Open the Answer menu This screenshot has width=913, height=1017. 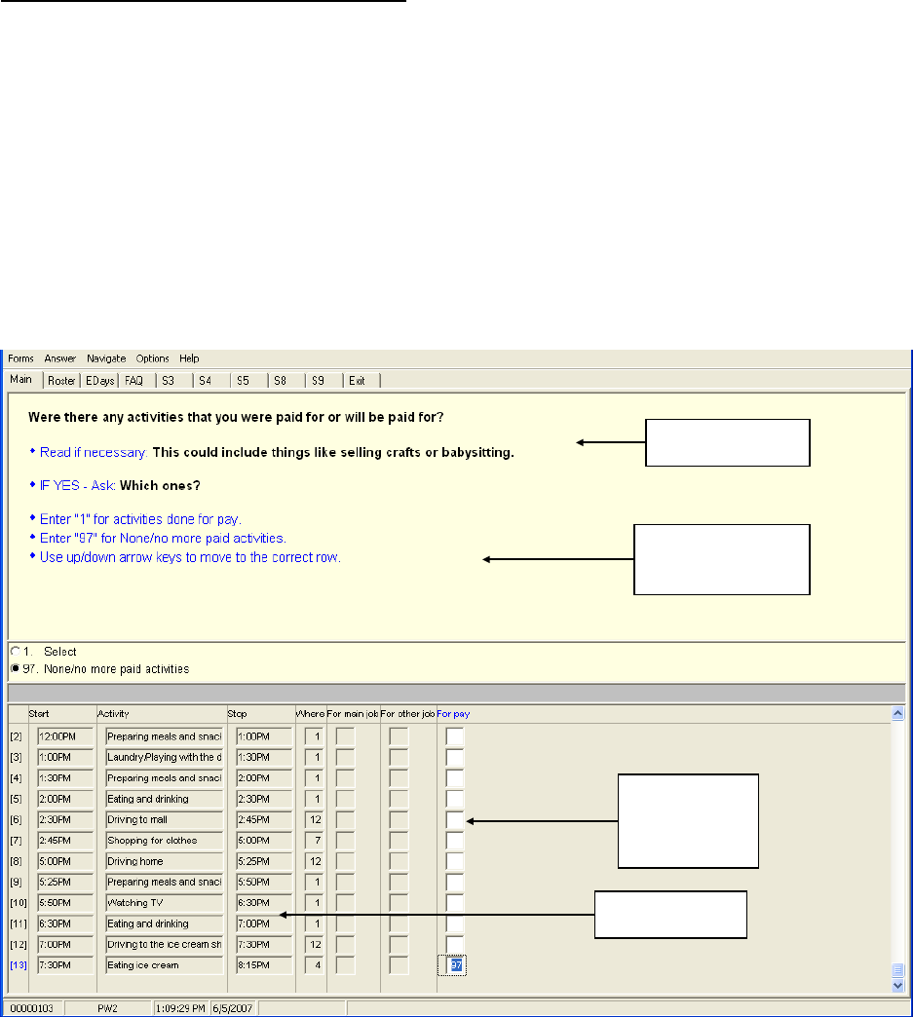[59, 358]
